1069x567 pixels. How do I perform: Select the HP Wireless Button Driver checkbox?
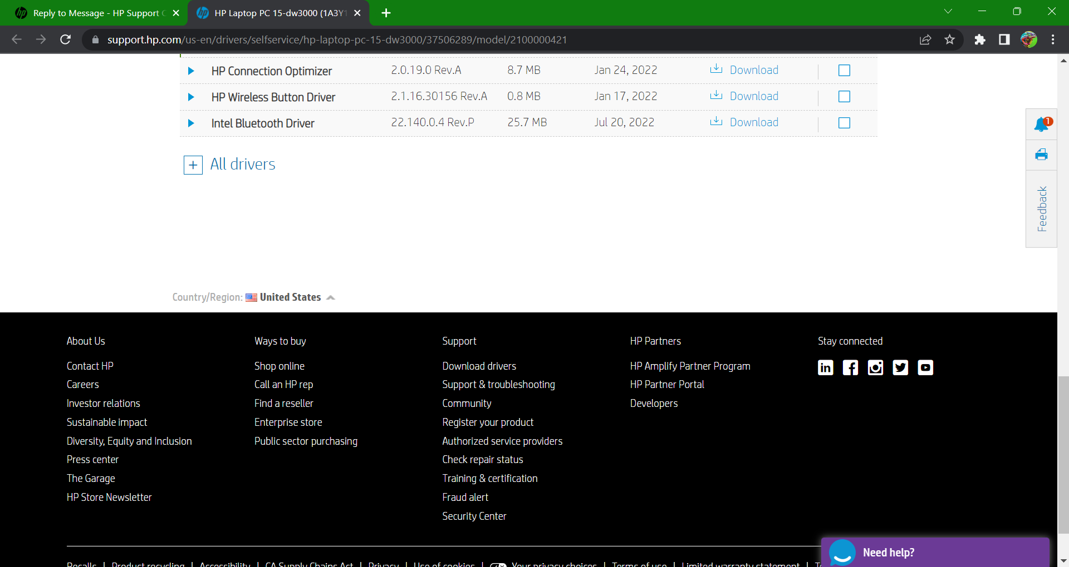pyautogui.click(x=844, y=96)
